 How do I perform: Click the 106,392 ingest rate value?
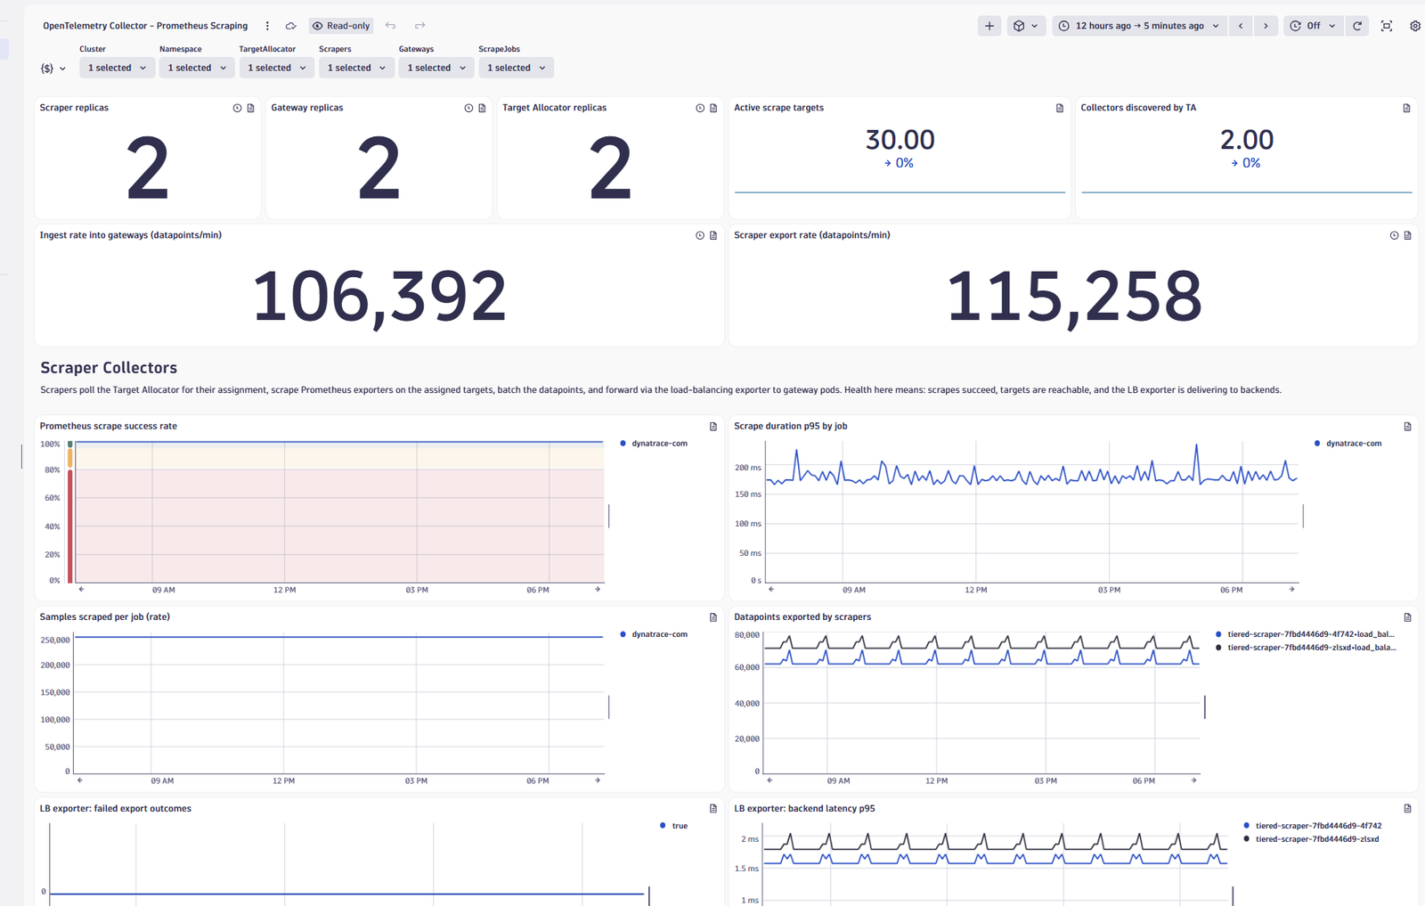(x=379, y=297)
